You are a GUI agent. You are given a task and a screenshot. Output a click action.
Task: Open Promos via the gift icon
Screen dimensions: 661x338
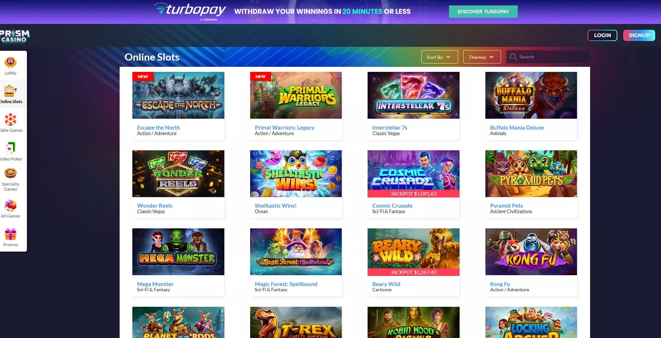tap(10, 234)
